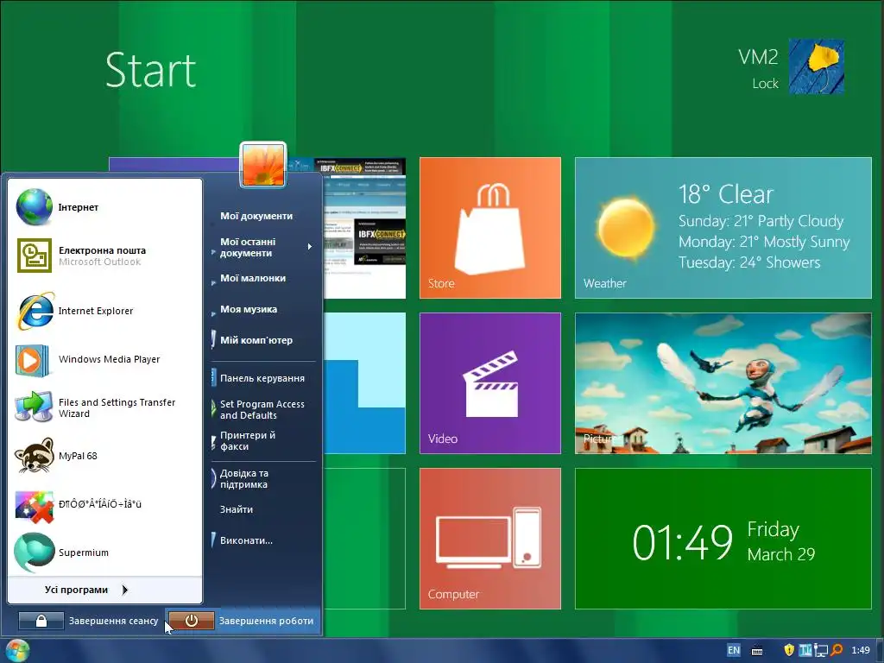Open Моя музика
The image size is (884, 663).
click(249, 309)
